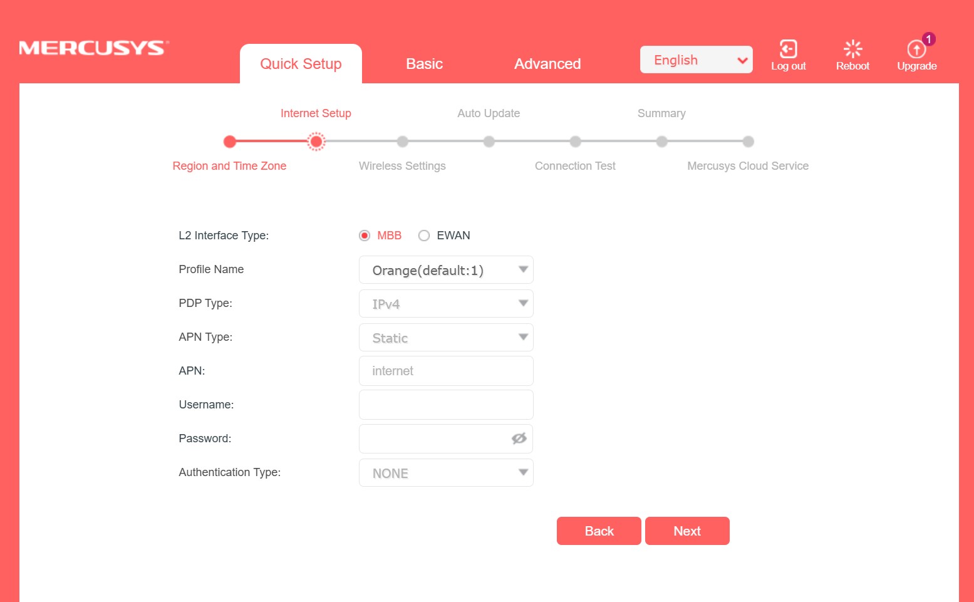This screenshot has height=602, width=974.
Task: Click the Mercusys logo
Action: (x=94, y=48)
